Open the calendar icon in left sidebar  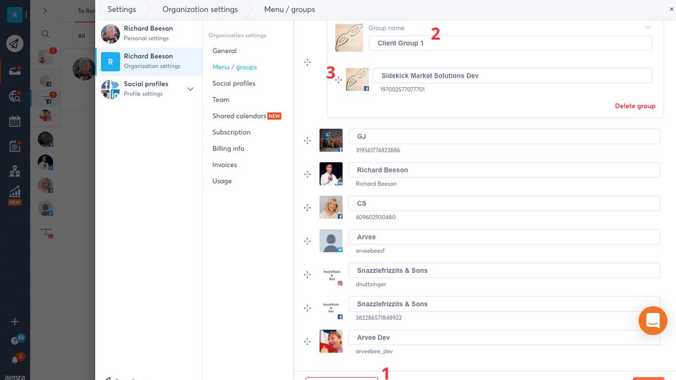tap(15, 121)
